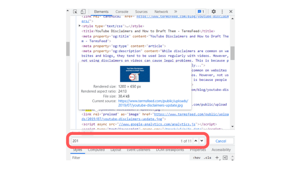Toggle the .cls element classes button

point(207,158)
